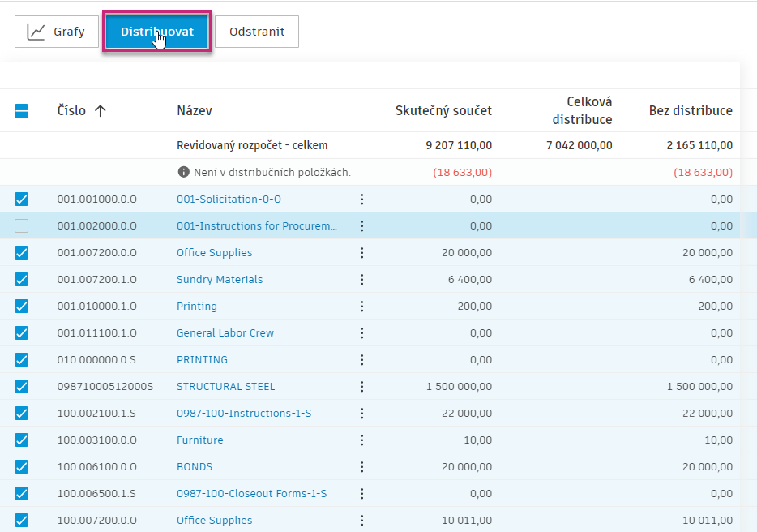Uncheck the STRUCTURAL STEEL row checkbox
757x532 pixels.
21,387
